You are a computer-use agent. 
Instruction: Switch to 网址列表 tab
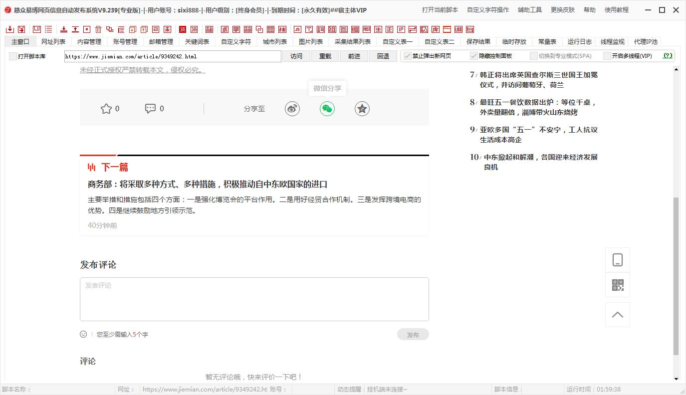tap(53, 42)
